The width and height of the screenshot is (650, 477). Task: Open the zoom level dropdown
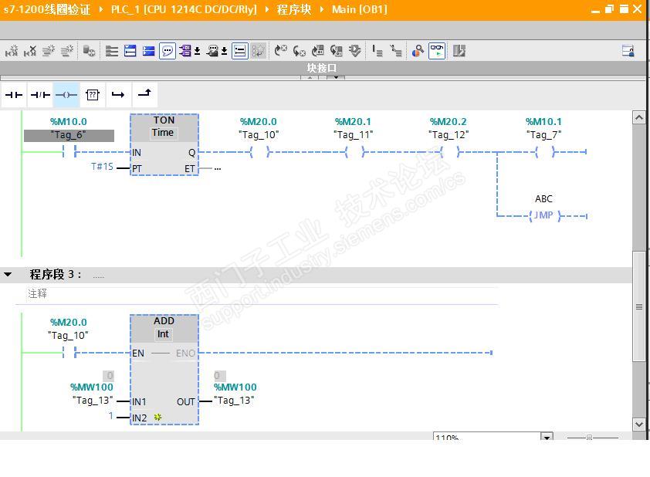pos(547,437)
